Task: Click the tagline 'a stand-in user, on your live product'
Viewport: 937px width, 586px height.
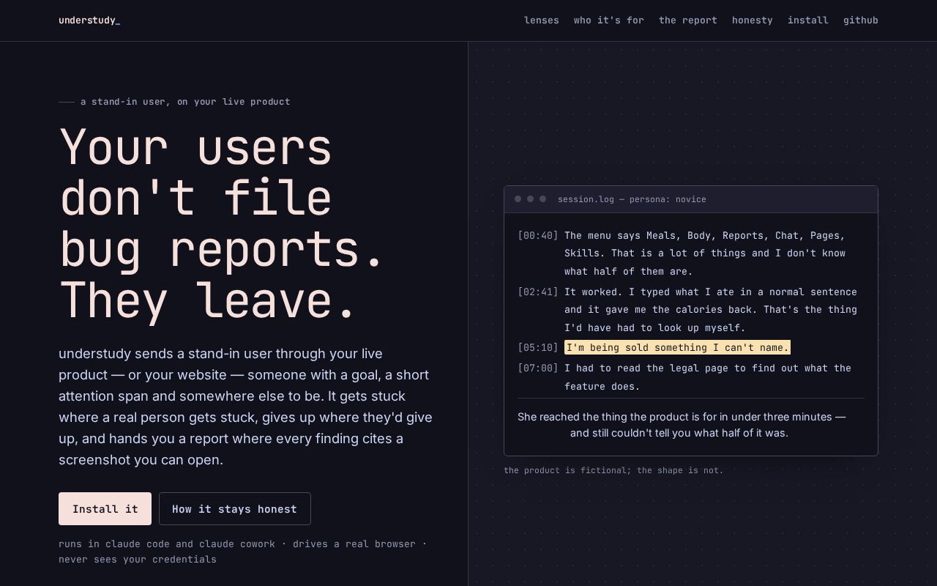Action: [x=185, y=102]
